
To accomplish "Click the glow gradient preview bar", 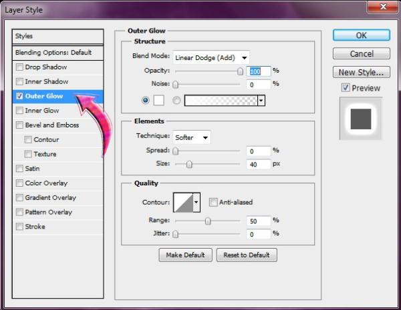I will [221, 101].
